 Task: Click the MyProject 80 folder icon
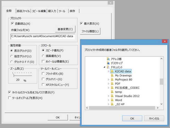pyautogui.click(x=112, y=79)
